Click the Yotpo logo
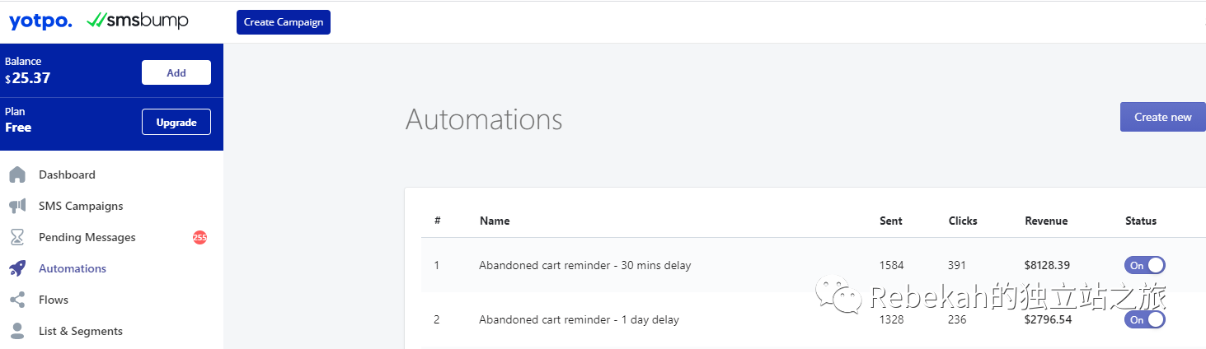Image resolution: width=1206 pixels, height=349 pixels. coord(40,21)
